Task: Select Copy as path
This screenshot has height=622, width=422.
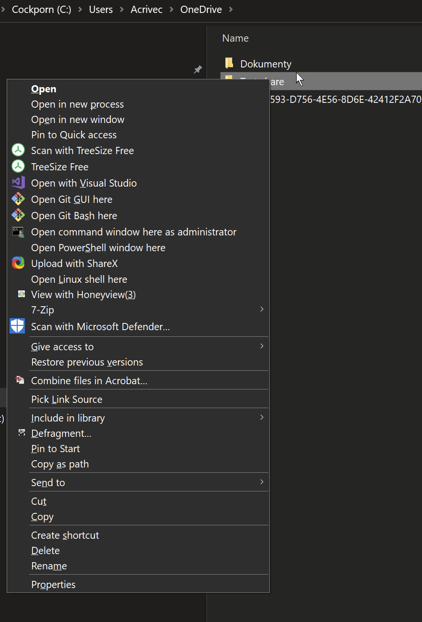Action: [60, 464]
